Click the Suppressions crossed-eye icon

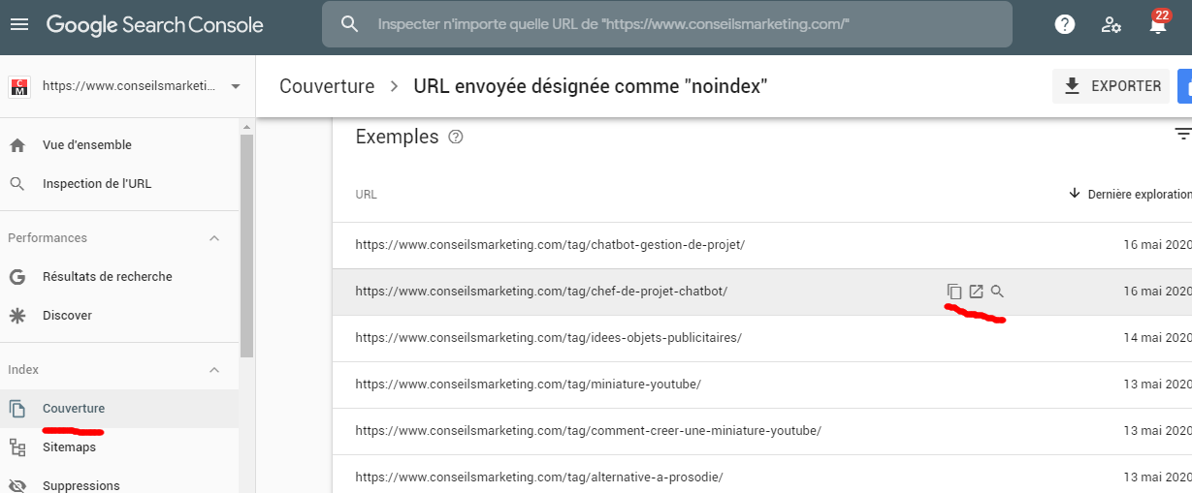17,485
